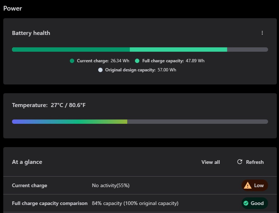Open View all in At a glance
Image resolution: width=279 pixels, height=213 pixels.
click(211, 162)
